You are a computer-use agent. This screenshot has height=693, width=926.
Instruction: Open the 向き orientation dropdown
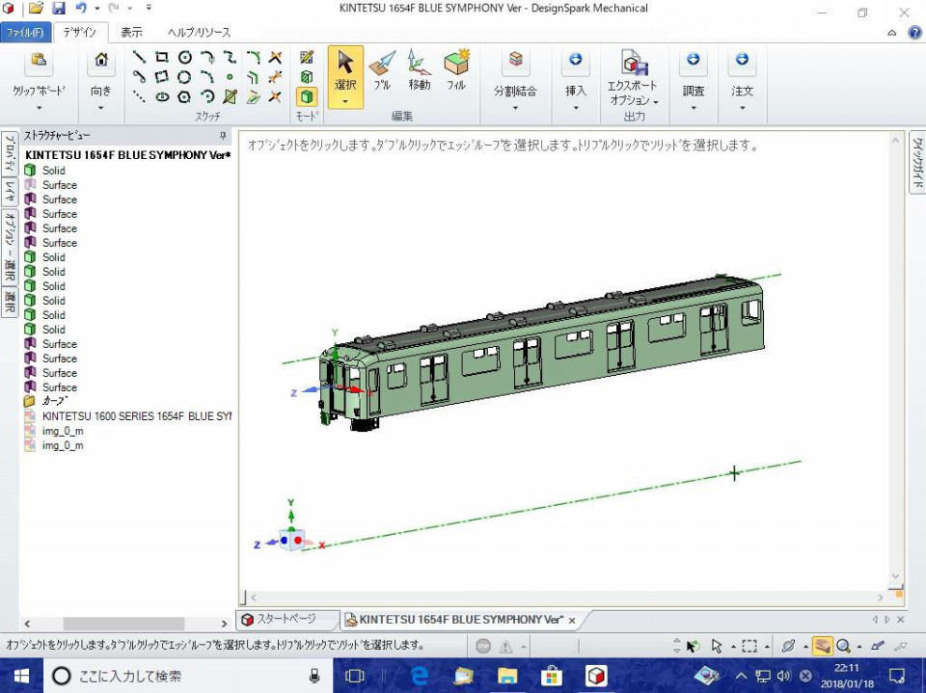pos(101,109)
